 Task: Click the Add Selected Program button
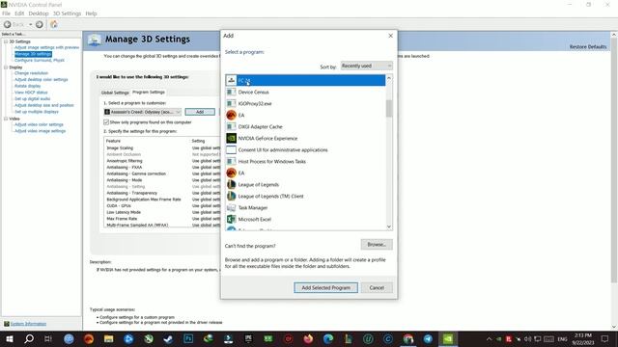click(326, 287)
